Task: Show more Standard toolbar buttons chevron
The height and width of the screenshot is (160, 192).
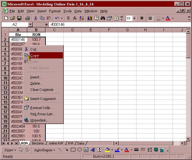Action: pos(121,18)
